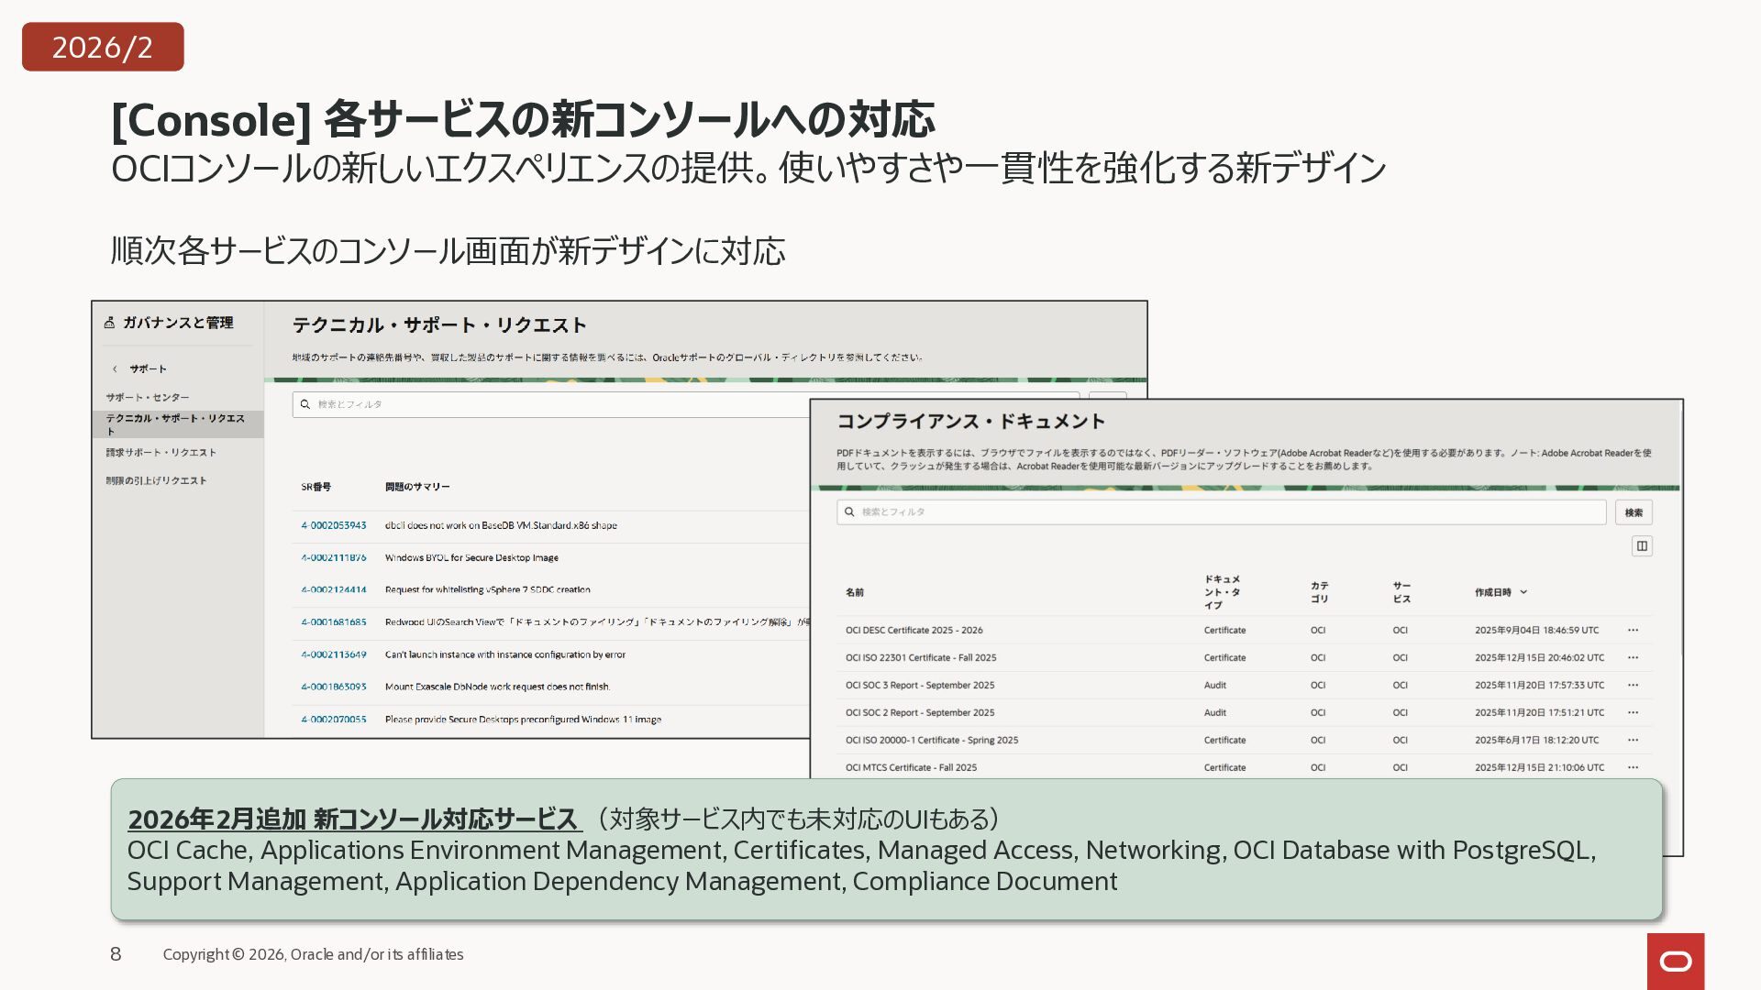Click the 2026/2 red date badge
Screen dimensions: 1761x990
click(103, 47)
